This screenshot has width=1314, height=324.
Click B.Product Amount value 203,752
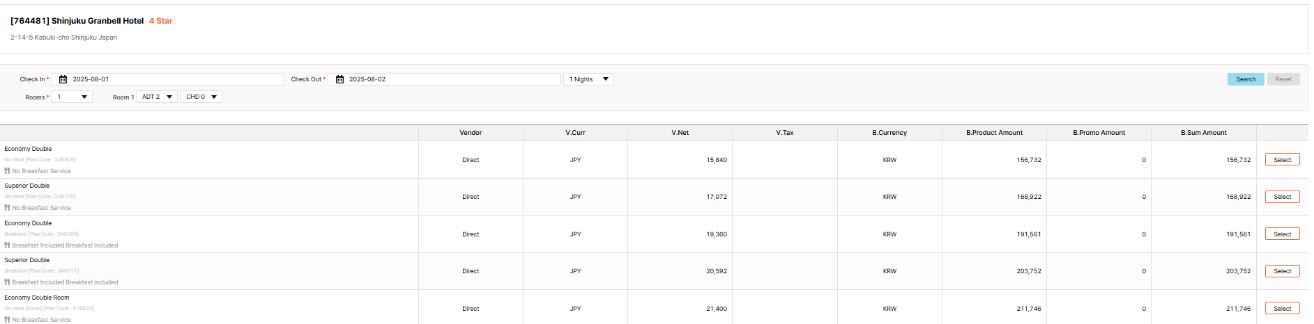pyautogui.click(x=1029, y=271)
